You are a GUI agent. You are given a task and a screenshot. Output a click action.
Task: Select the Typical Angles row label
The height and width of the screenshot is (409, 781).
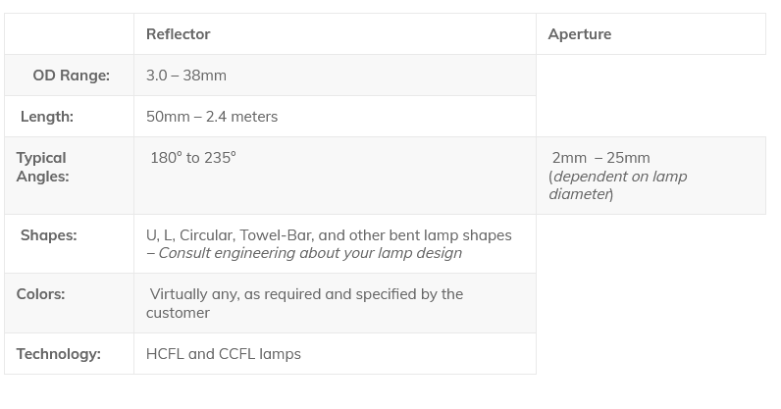coord(42,167)
